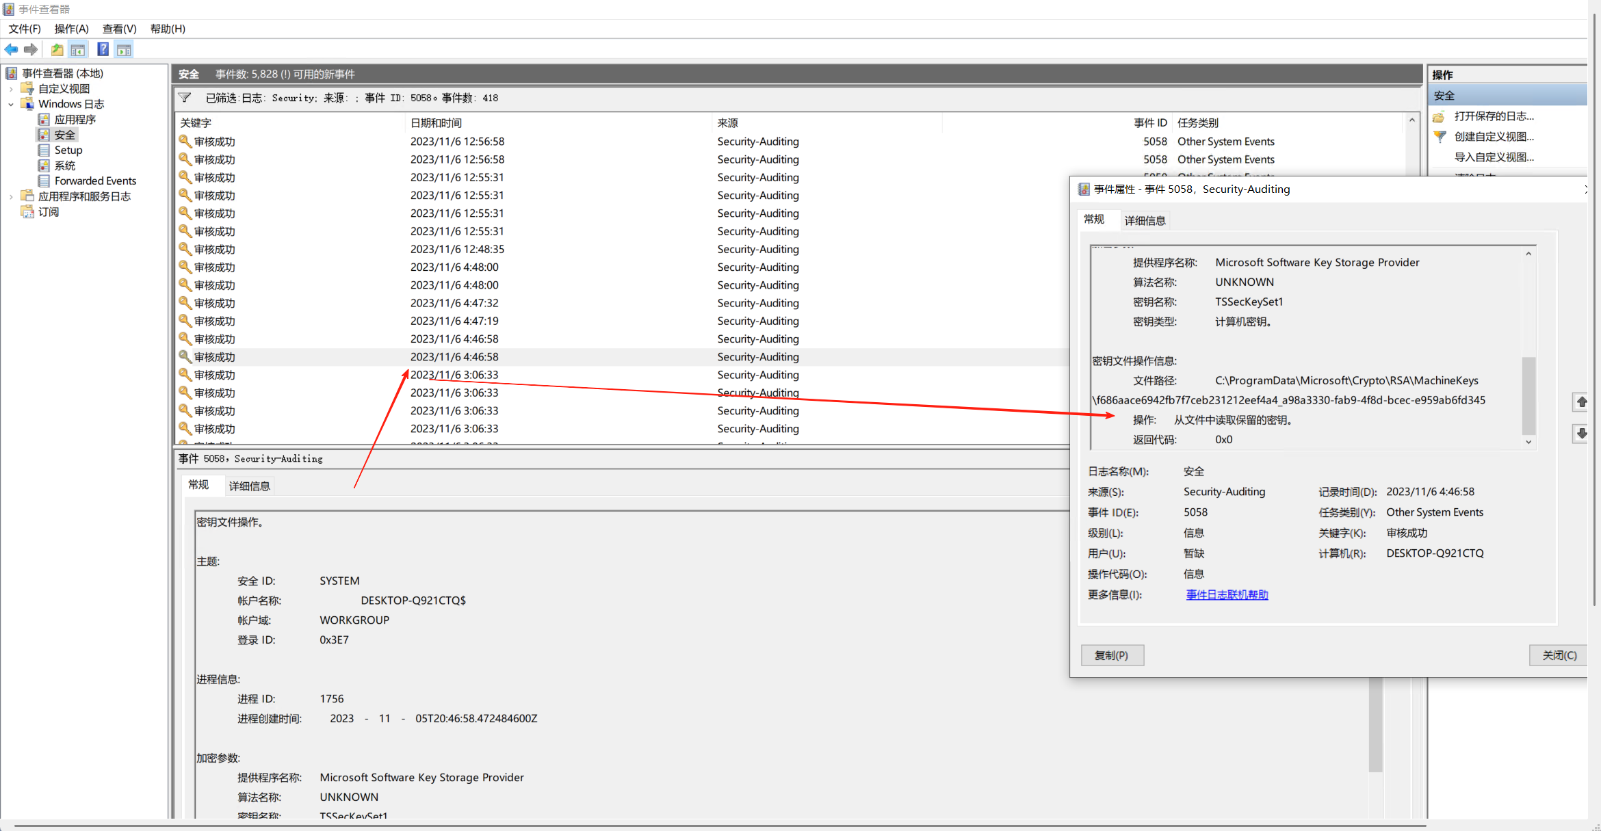
Task: Toggle Show/Hide Action Pane toolbar icon
Action: [124, 49]
